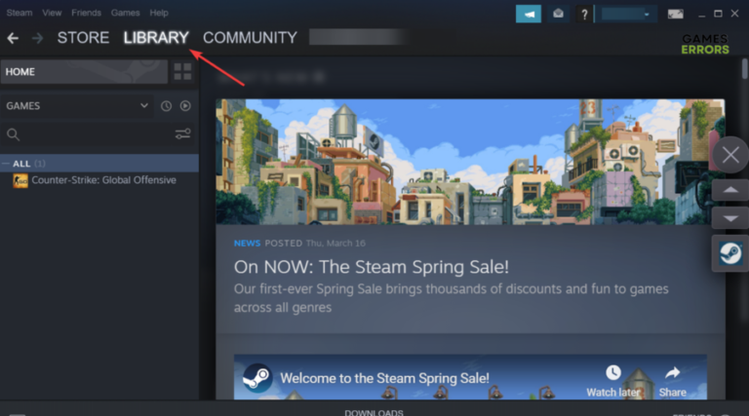Click the forward navigation arrow
The image size is (749, 416).
pos(37,38)
